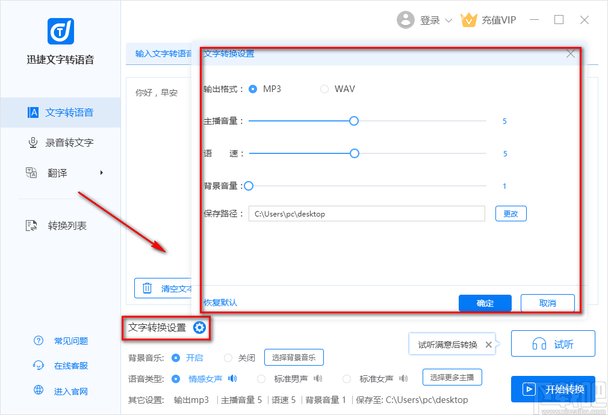Click the 充值VIP link

pyautogui.click(x=498, y=20)
